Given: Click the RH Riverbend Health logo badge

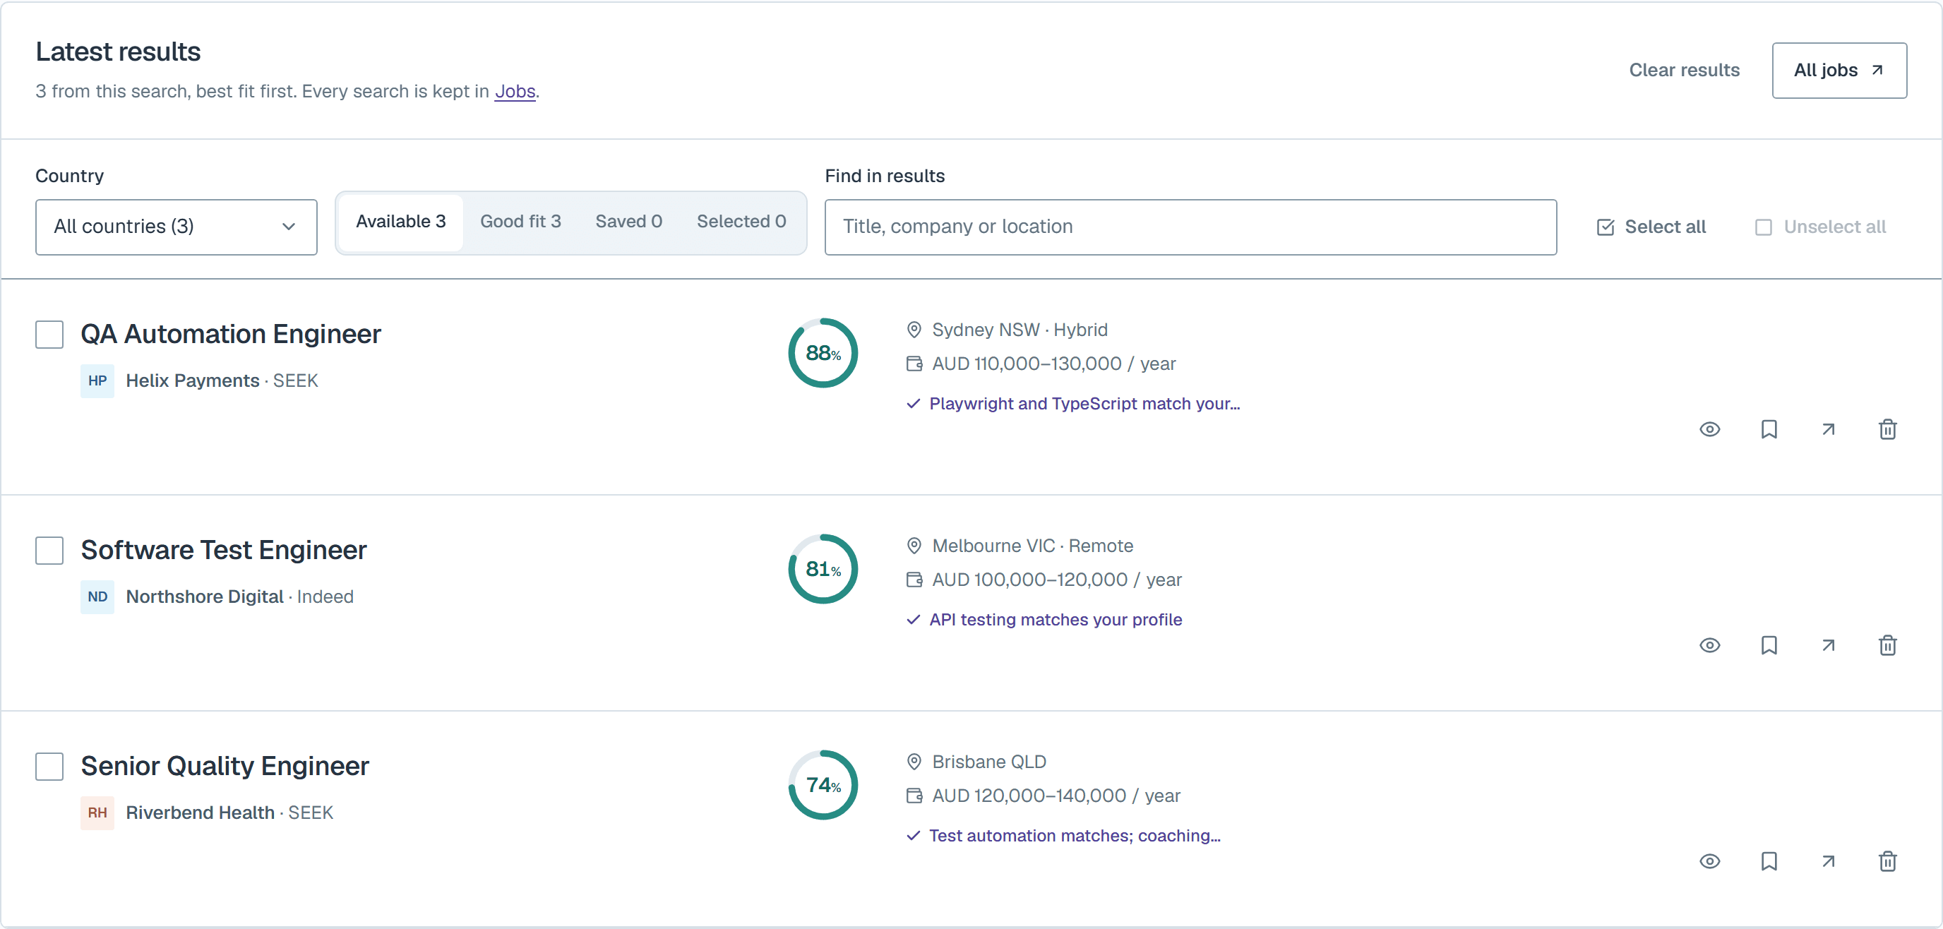Looking at the screenshot, I should pyautogui.click(x=97, y=813).
